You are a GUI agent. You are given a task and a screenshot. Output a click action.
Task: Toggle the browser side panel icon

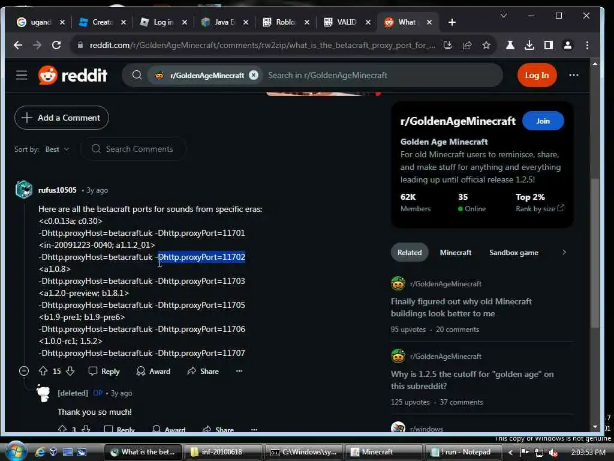pos(549,46)
